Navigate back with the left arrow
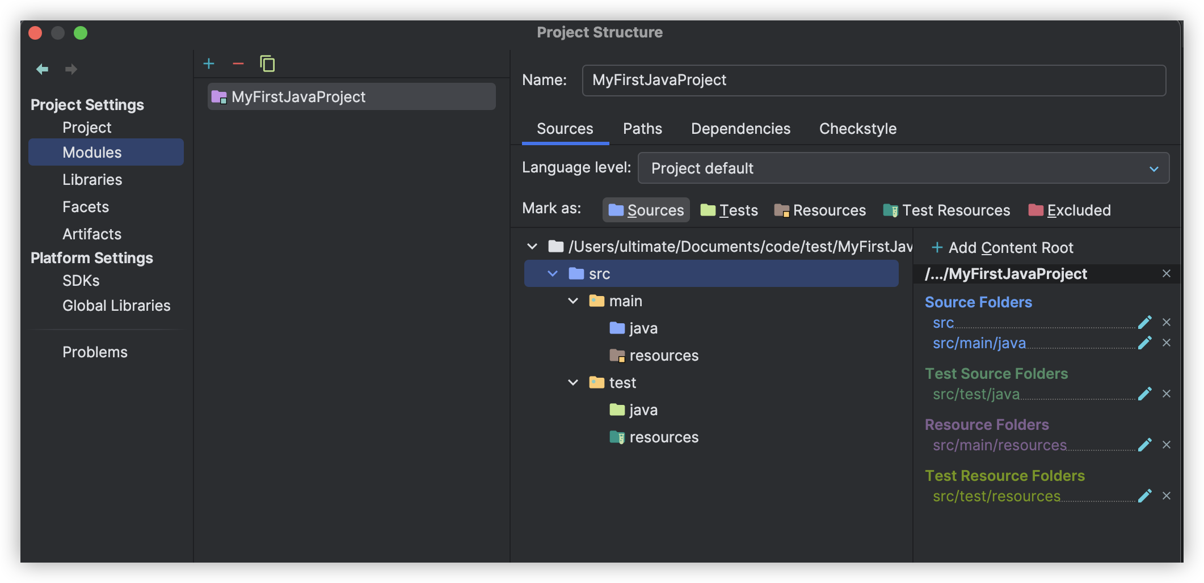Viewport: 1204px width, 583px height. 43,69
